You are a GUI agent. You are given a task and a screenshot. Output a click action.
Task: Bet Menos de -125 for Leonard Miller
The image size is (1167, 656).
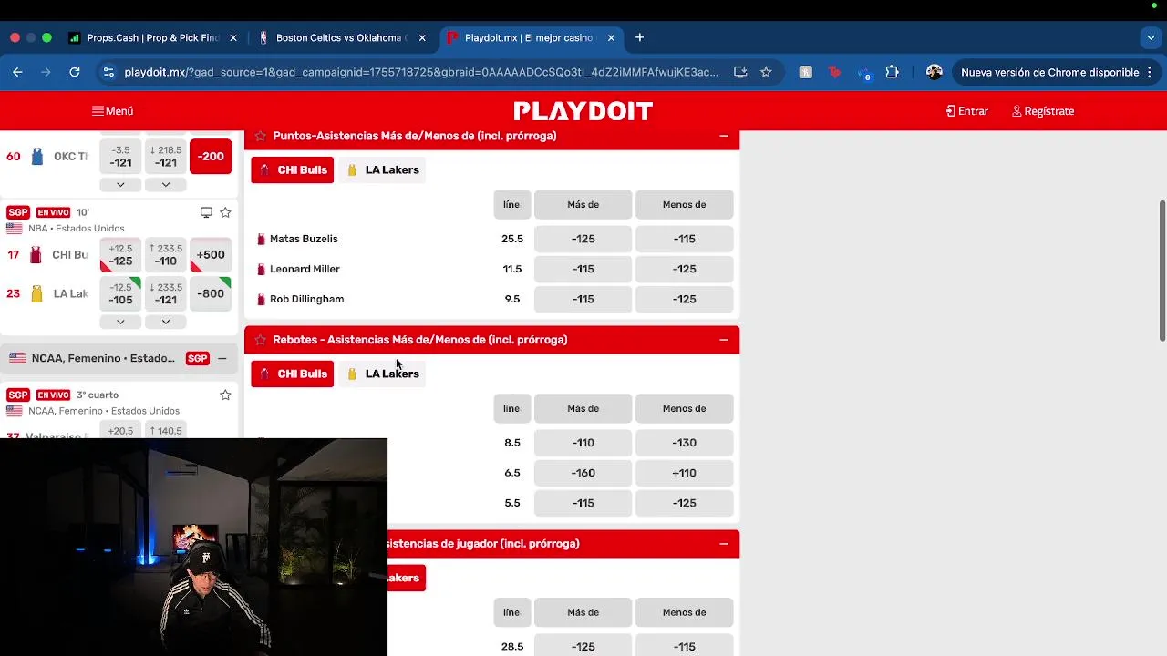(x=685, y=269)
